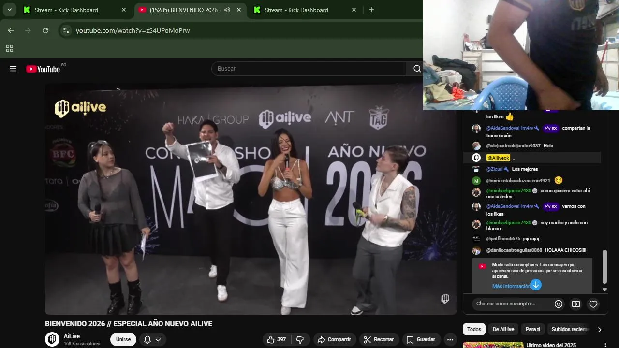Image resolution: width=619 pixels, height=348 pixels.
Task: Like the video with 397 likes
Action: pyautogui.click(x=277, y=339)
